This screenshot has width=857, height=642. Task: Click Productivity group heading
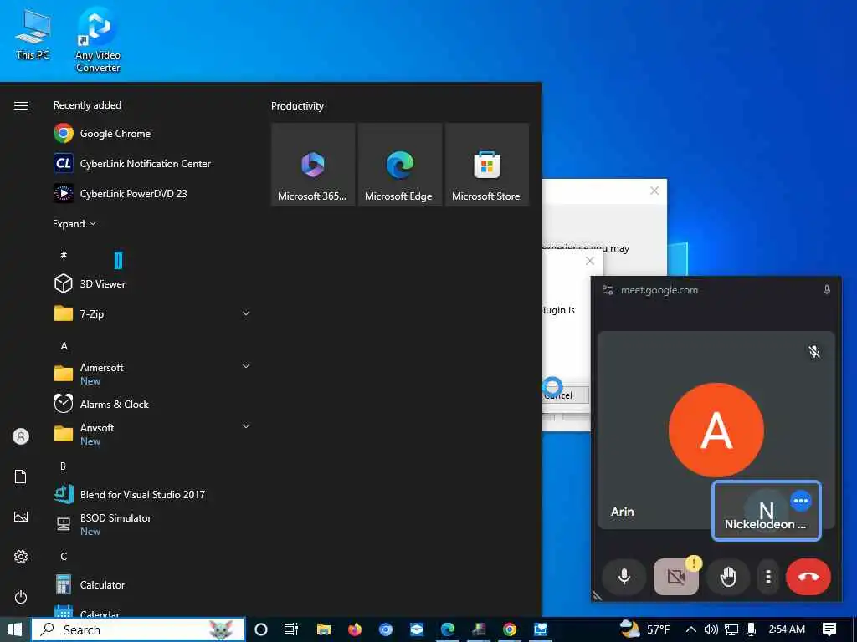coord(297,106)
